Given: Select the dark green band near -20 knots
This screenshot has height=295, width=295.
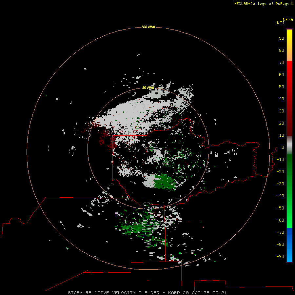Looking at the screenshot, I should [289, 169].
